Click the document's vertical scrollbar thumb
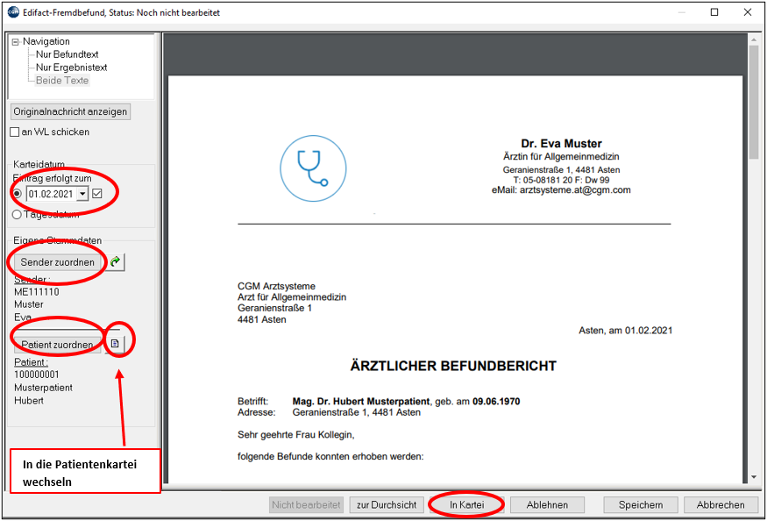767x521 pixels. coord(754,102)
